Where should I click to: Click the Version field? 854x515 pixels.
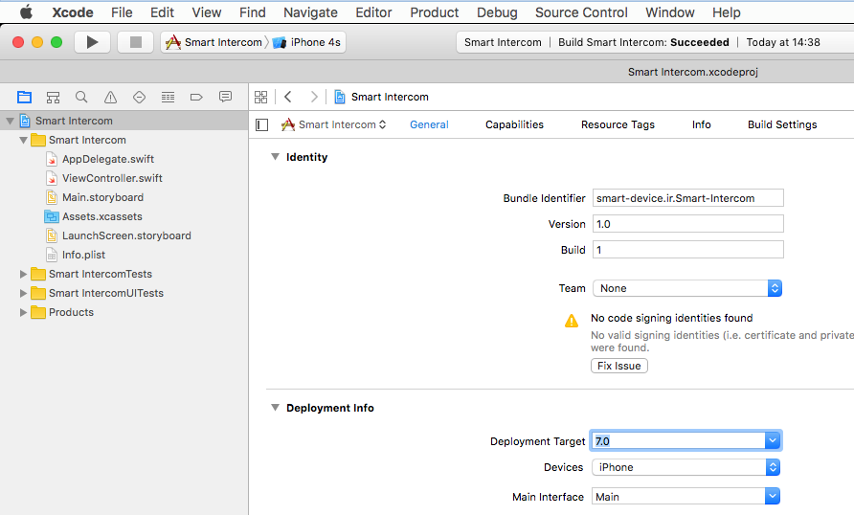point(687,224)
